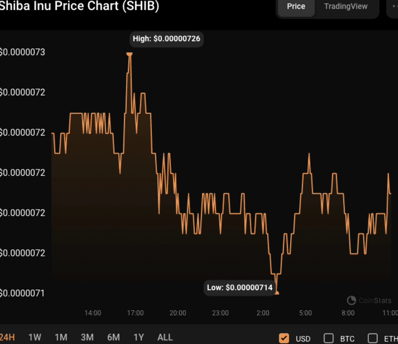Viewport: 398px width, 344px height.
Task: Select the Price tab
Action: [296, 6]
